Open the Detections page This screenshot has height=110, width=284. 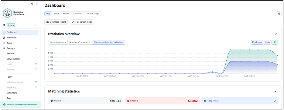(12, 93)
